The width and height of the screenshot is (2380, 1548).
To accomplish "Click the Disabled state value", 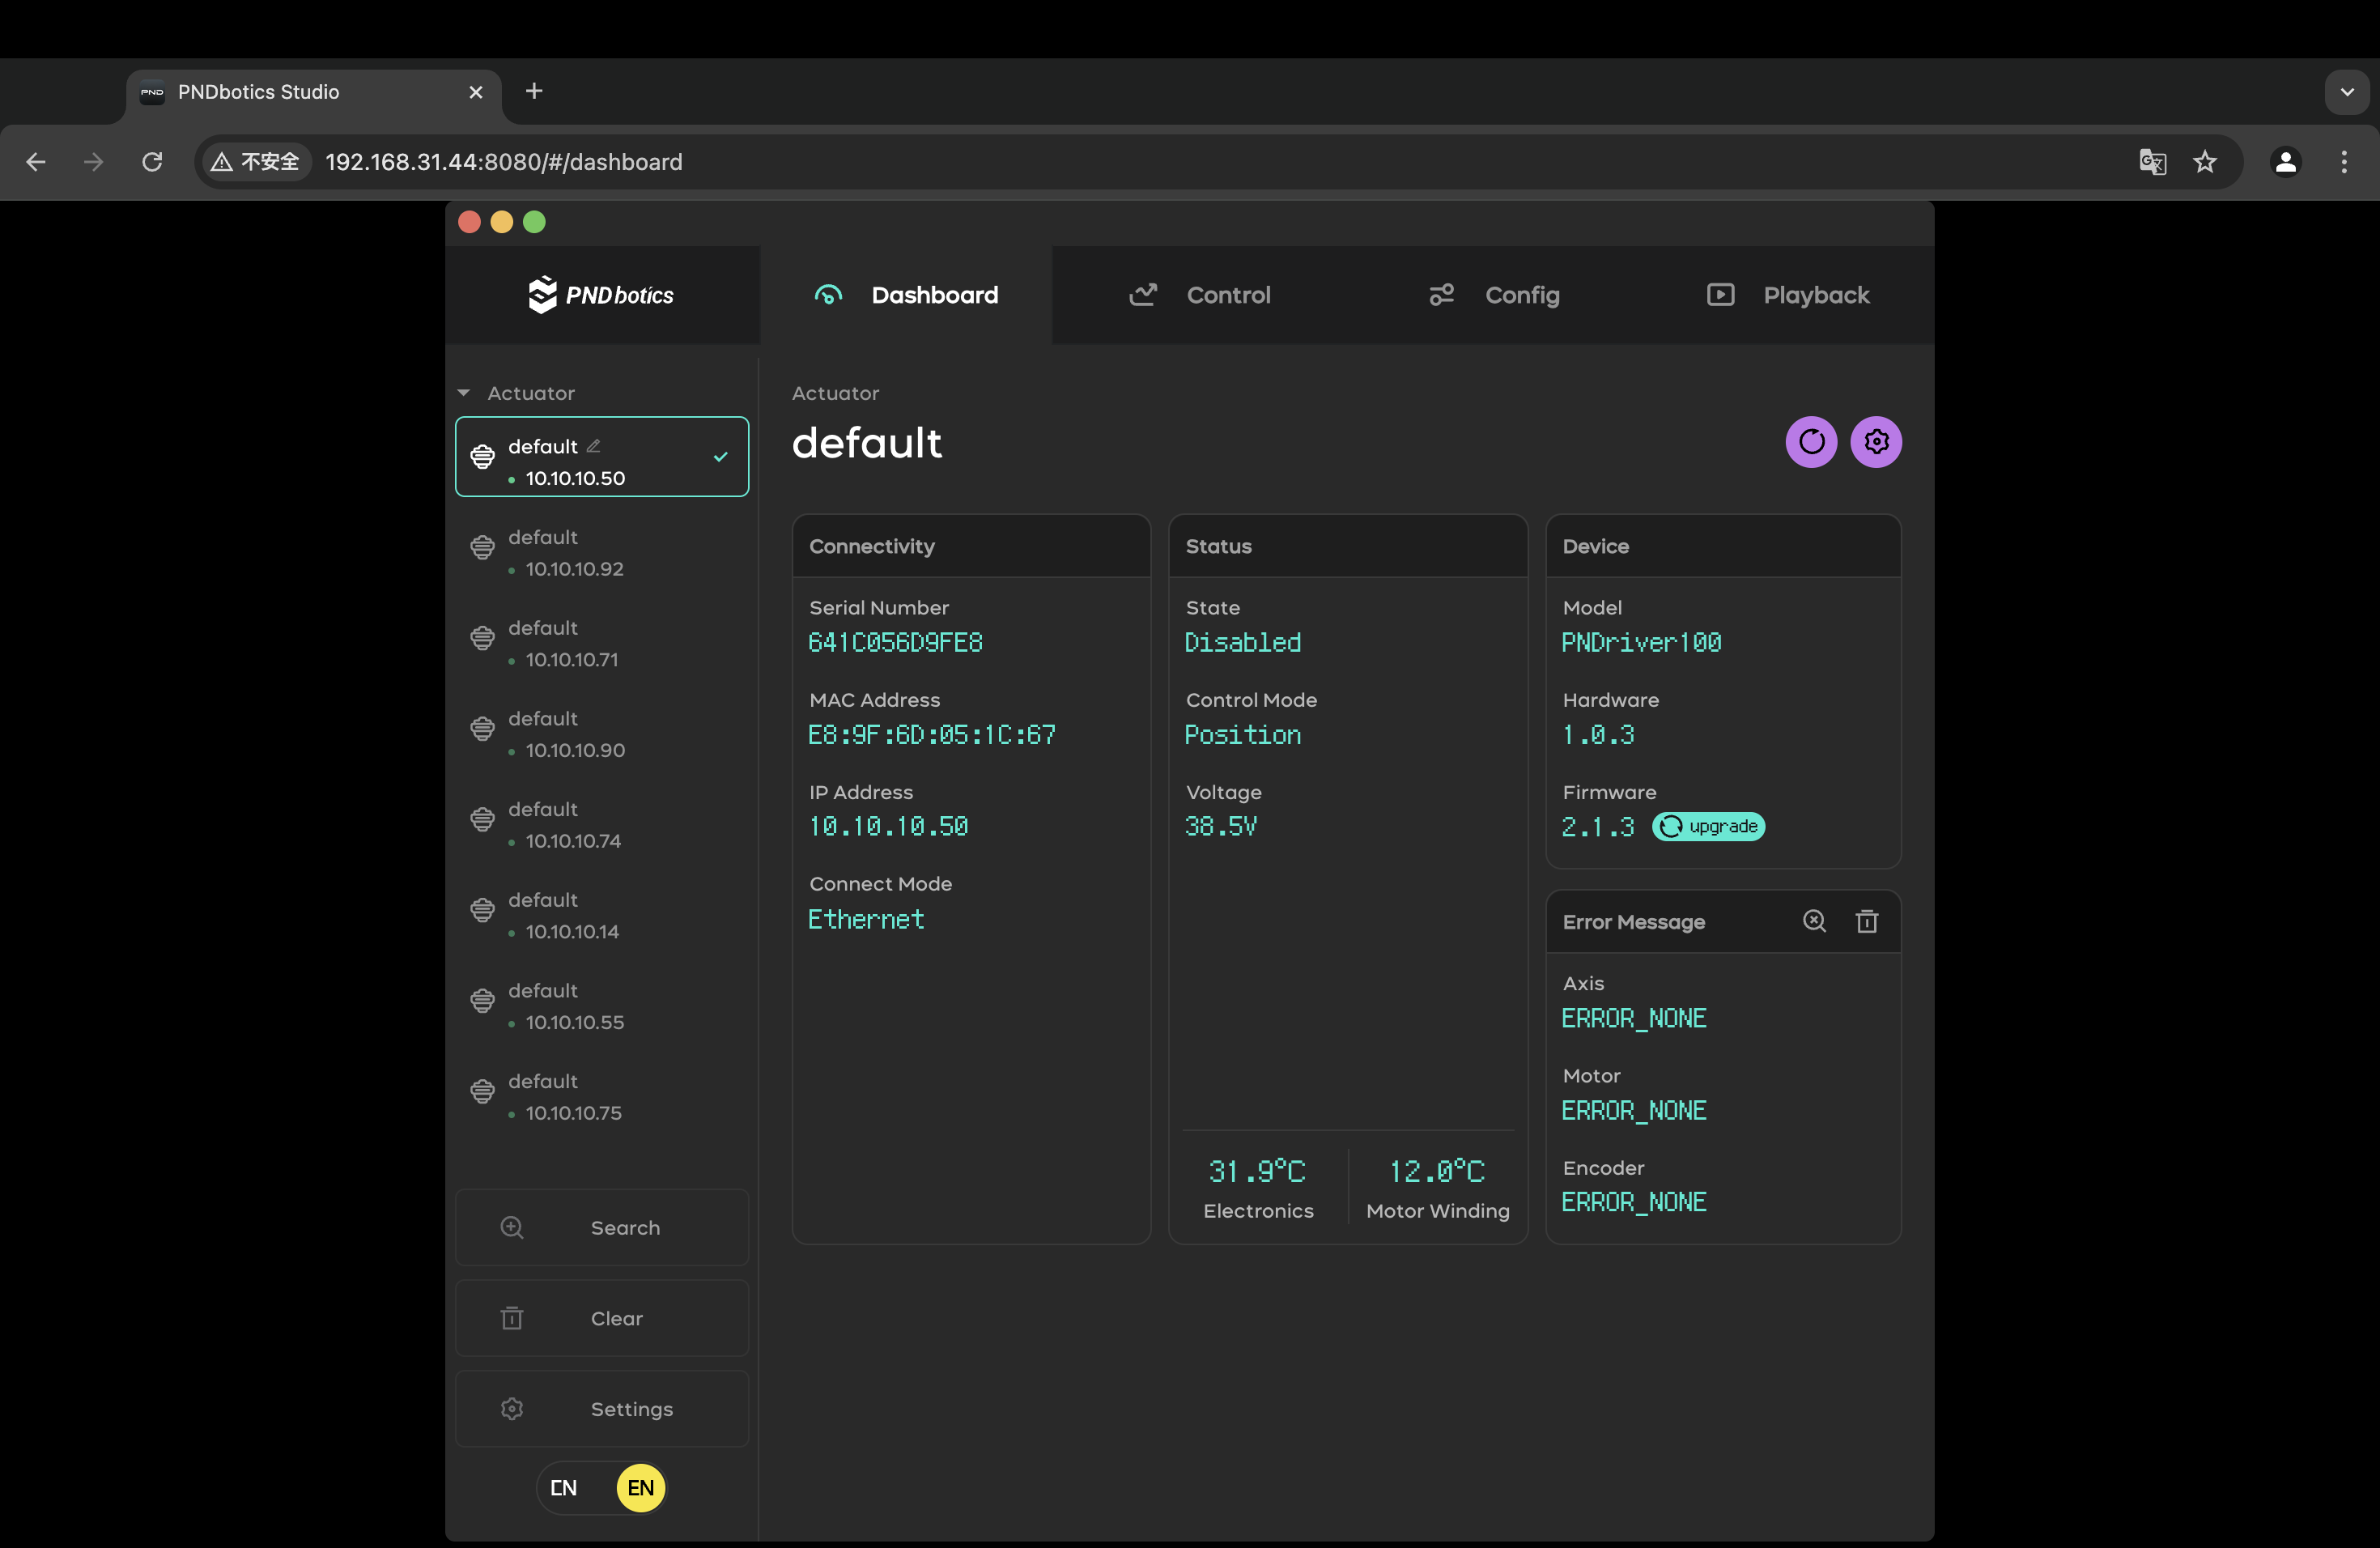I will (1243, 643).
